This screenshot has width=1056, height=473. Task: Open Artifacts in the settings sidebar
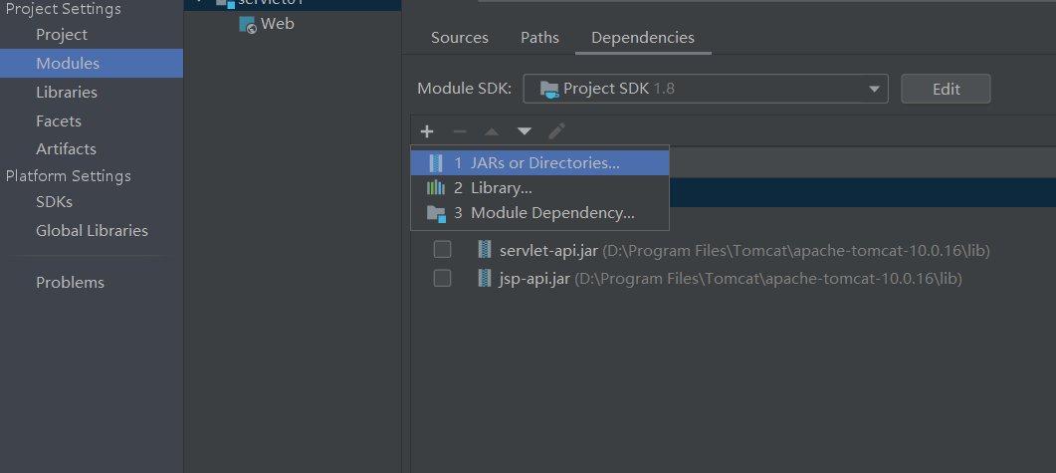(66, 149)
